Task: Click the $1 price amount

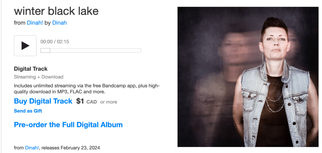Action: [x=80, y=101]
